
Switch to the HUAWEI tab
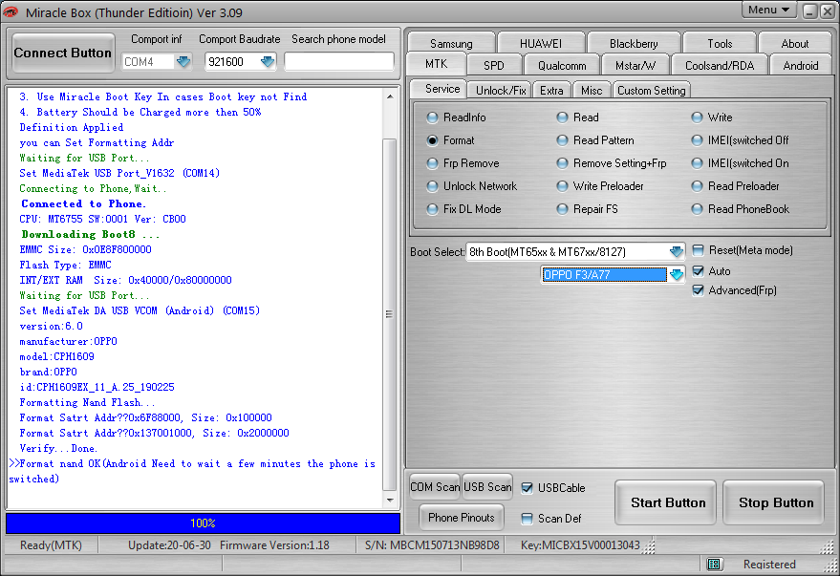[x=541, y=43]
